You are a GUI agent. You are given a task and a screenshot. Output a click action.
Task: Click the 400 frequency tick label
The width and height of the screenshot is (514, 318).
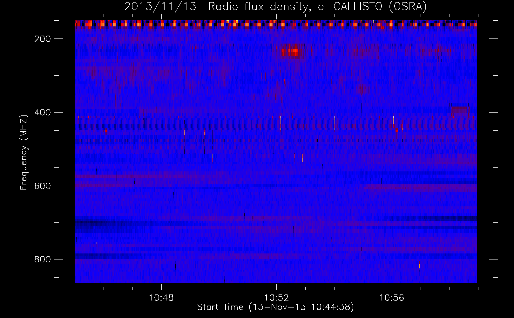[x=43, y=112]
